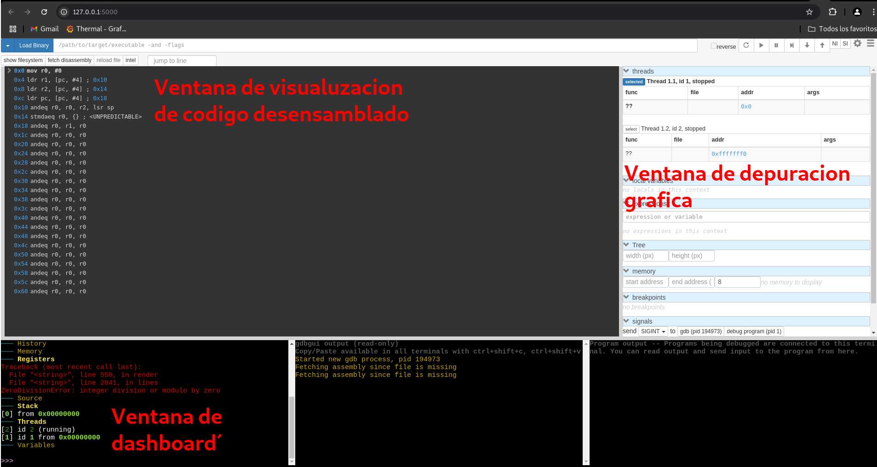Click the show filesystem tab
The height and width of the screenshot is (467, 877).
pos(23,60)
